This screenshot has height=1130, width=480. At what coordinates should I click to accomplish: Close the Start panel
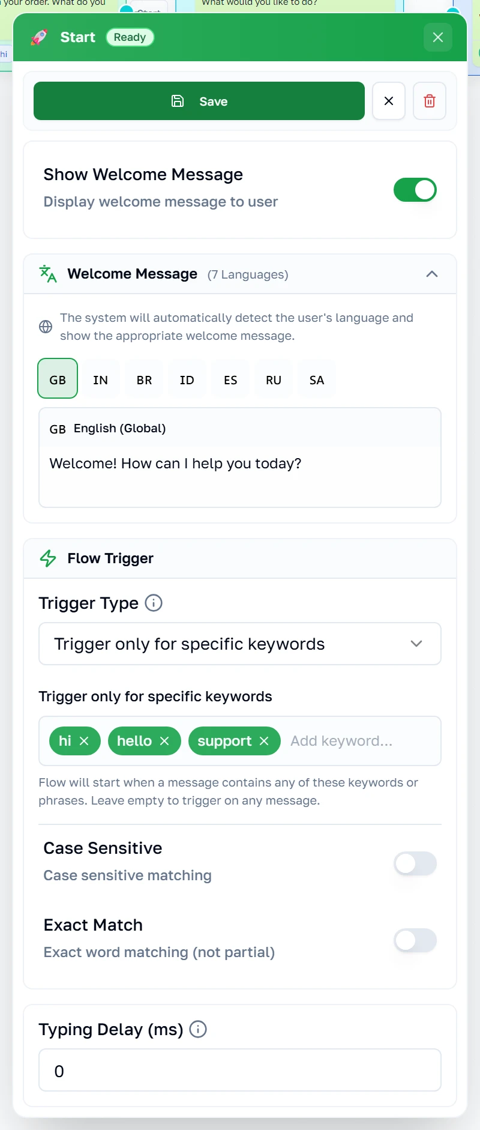438,37
